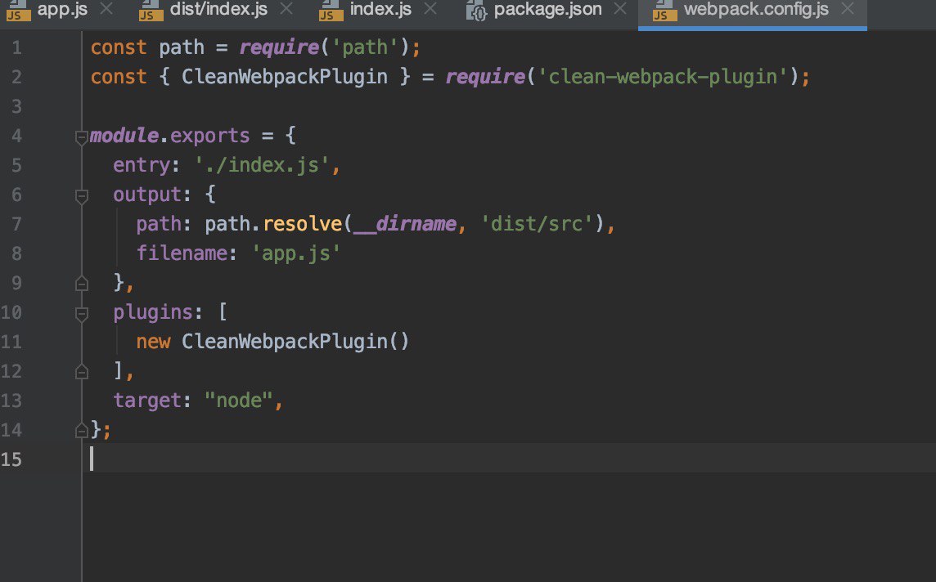Screen dimensions: 936x582
Task: Click the 'dist/src' string
Action: click(538, 224)
